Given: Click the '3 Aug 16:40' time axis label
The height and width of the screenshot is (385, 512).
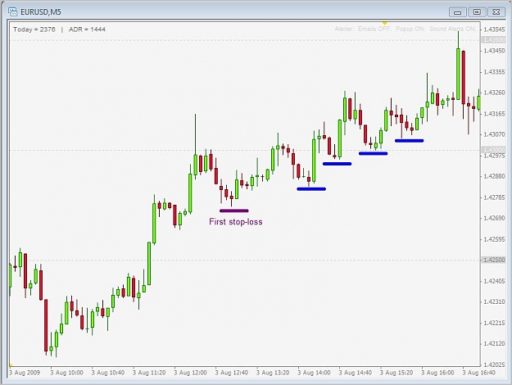Looking at the screenshot, I should click(x=479, y=373).
